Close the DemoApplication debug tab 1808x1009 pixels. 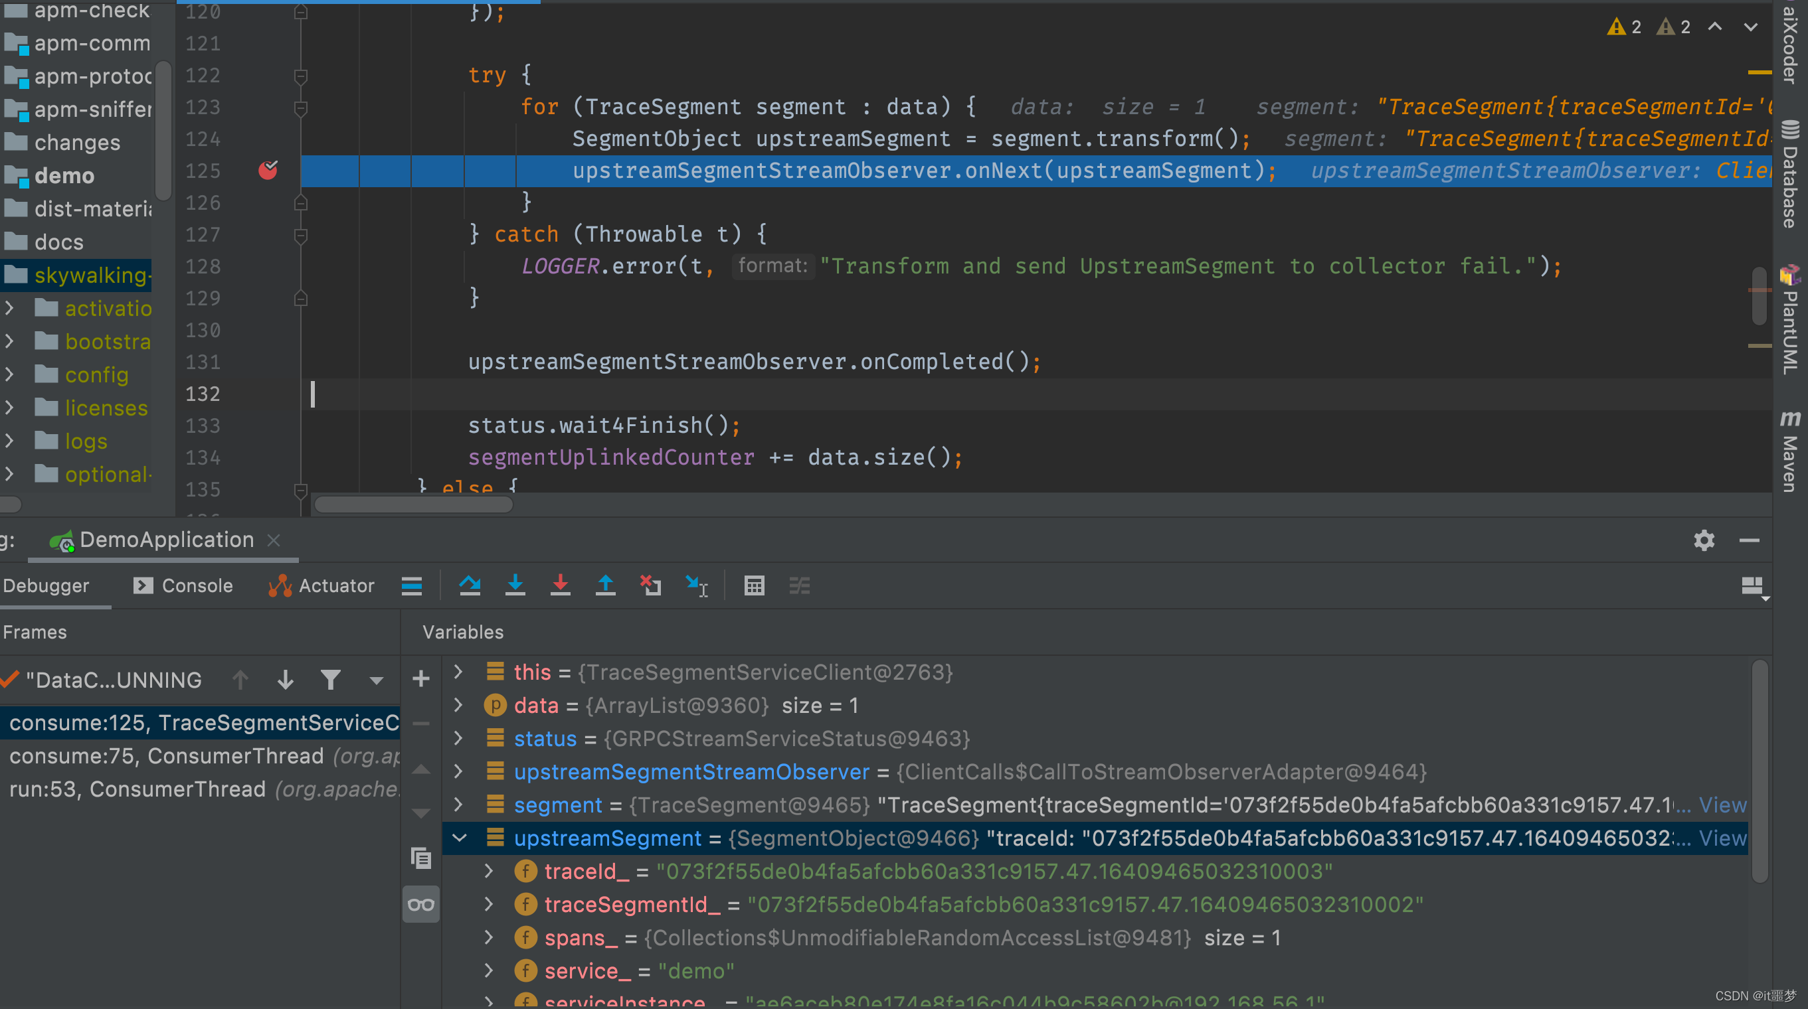point(274,540)
